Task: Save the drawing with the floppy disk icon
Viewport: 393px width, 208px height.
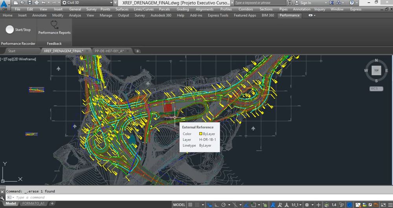Action: [29, 3]
